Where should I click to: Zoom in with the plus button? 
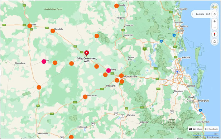214,22
